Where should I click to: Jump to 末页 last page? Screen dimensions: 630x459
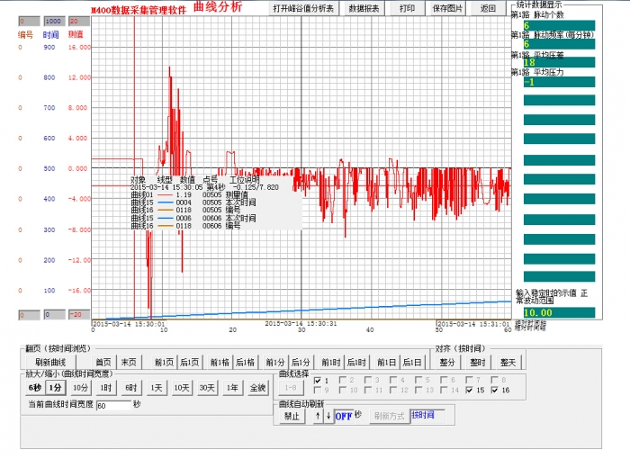tap(130, 362)
